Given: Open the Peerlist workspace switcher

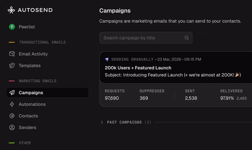Looking at the screenshot, I should (x=22, y=27).
